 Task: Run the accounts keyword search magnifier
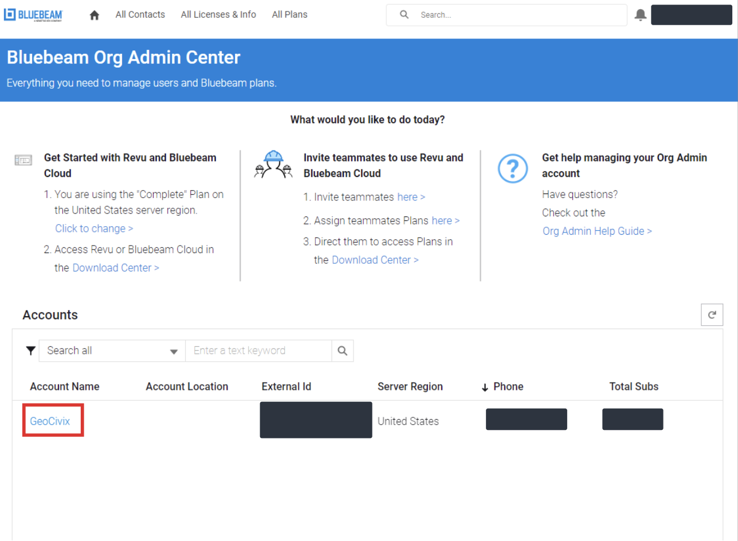coord(343,351)
